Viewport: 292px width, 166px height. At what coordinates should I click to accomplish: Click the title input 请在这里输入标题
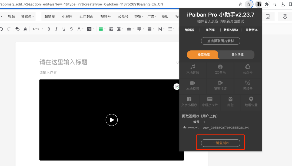(63, 62)
